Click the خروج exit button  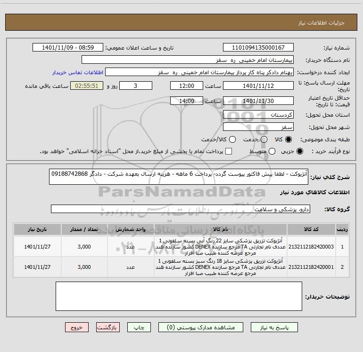tap(77, 327)
